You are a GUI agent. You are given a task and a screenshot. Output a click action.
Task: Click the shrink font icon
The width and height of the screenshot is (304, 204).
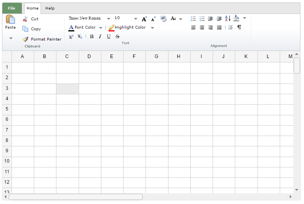pos(153,19)
